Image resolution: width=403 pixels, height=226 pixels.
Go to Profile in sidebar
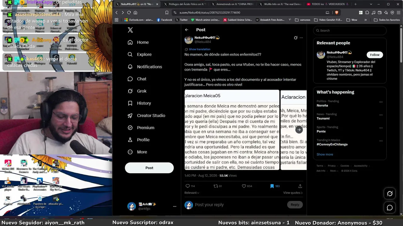[139, 140]
